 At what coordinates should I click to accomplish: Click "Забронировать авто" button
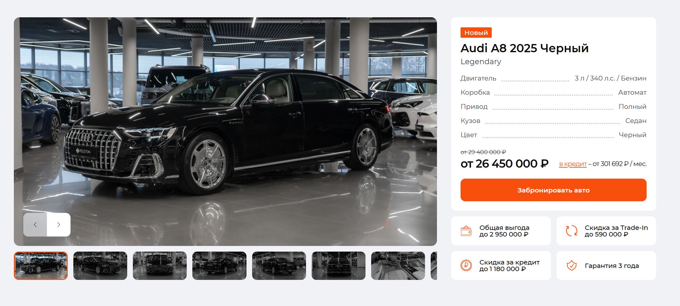[553, 190]
